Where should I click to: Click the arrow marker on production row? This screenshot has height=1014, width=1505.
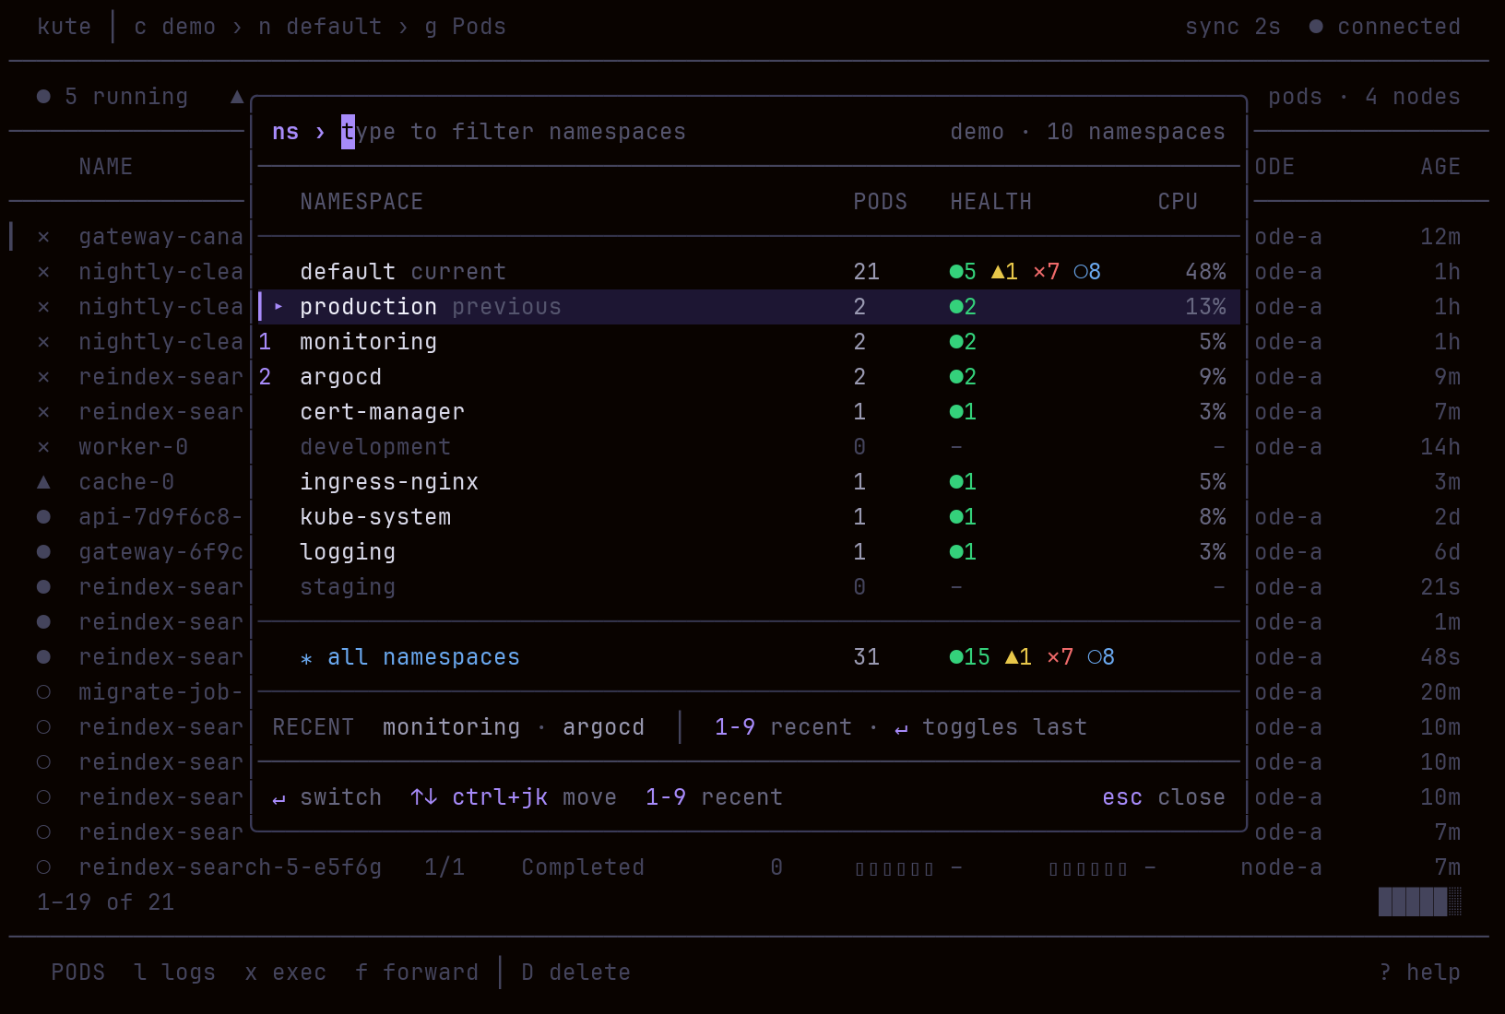click(x=278, y=307)
